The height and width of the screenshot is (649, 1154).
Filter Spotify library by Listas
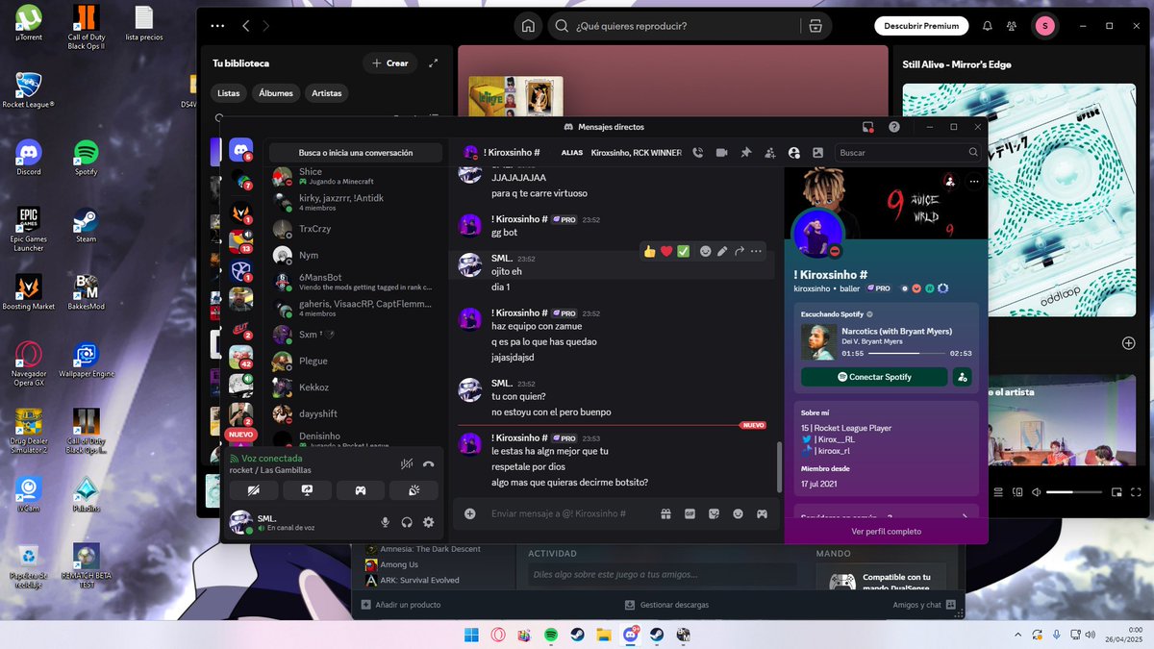pos(229,93)
